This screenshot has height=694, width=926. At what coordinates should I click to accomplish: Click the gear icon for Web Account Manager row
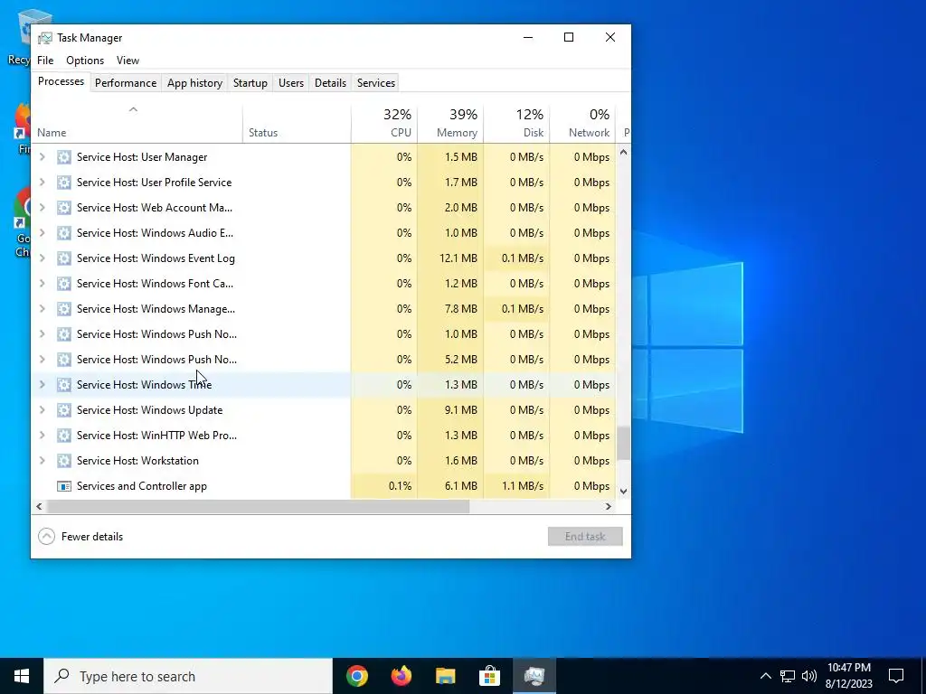64,208
